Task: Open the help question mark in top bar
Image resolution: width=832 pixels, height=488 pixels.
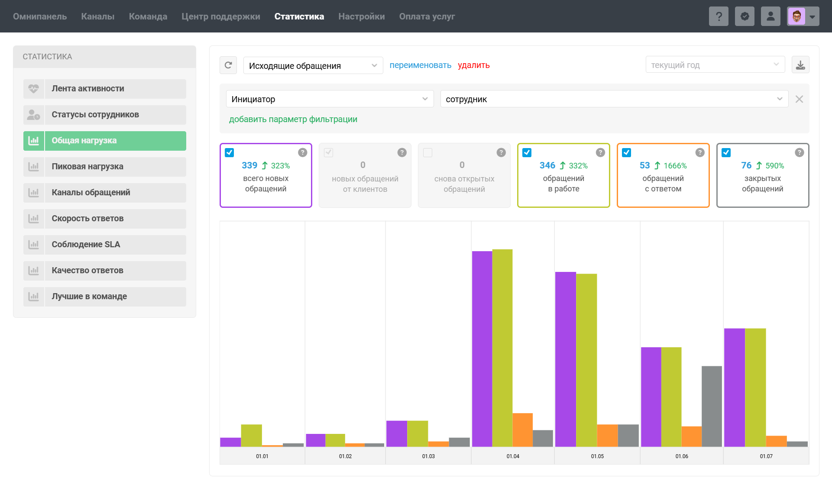Action: pos(719,16)
